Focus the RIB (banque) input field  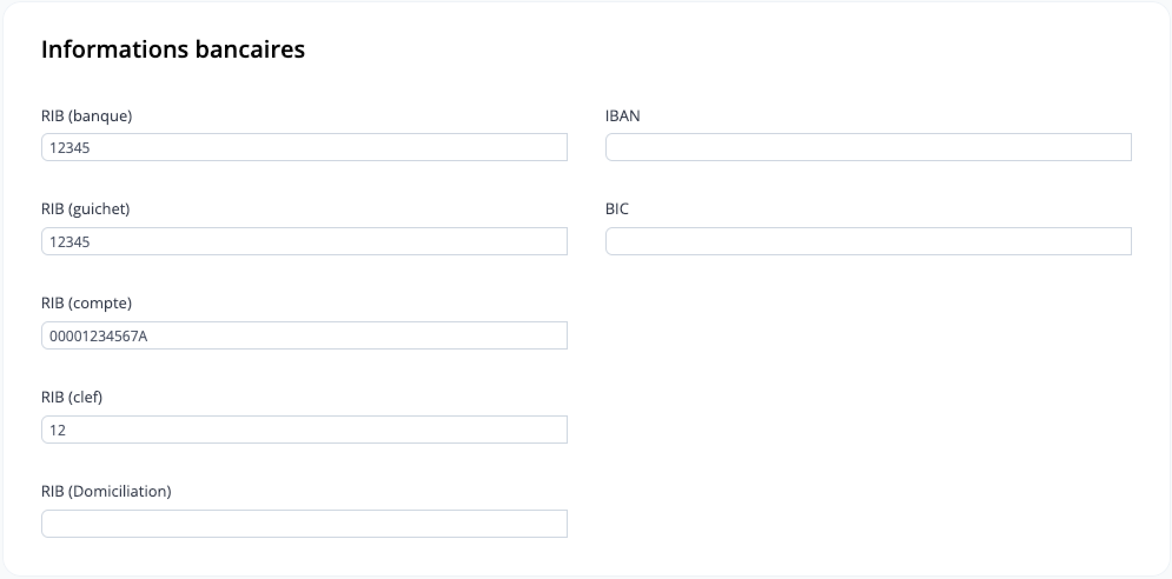click(304, 147)
